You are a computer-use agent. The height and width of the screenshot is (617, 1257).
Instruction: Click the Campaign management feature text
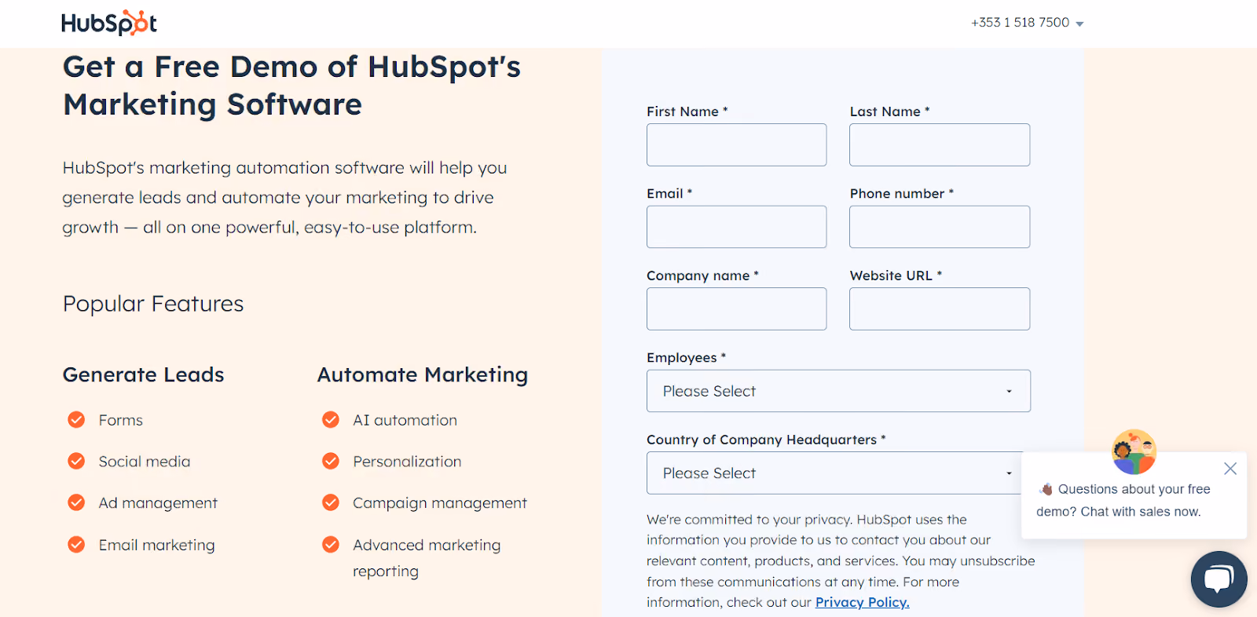point(440,503)
